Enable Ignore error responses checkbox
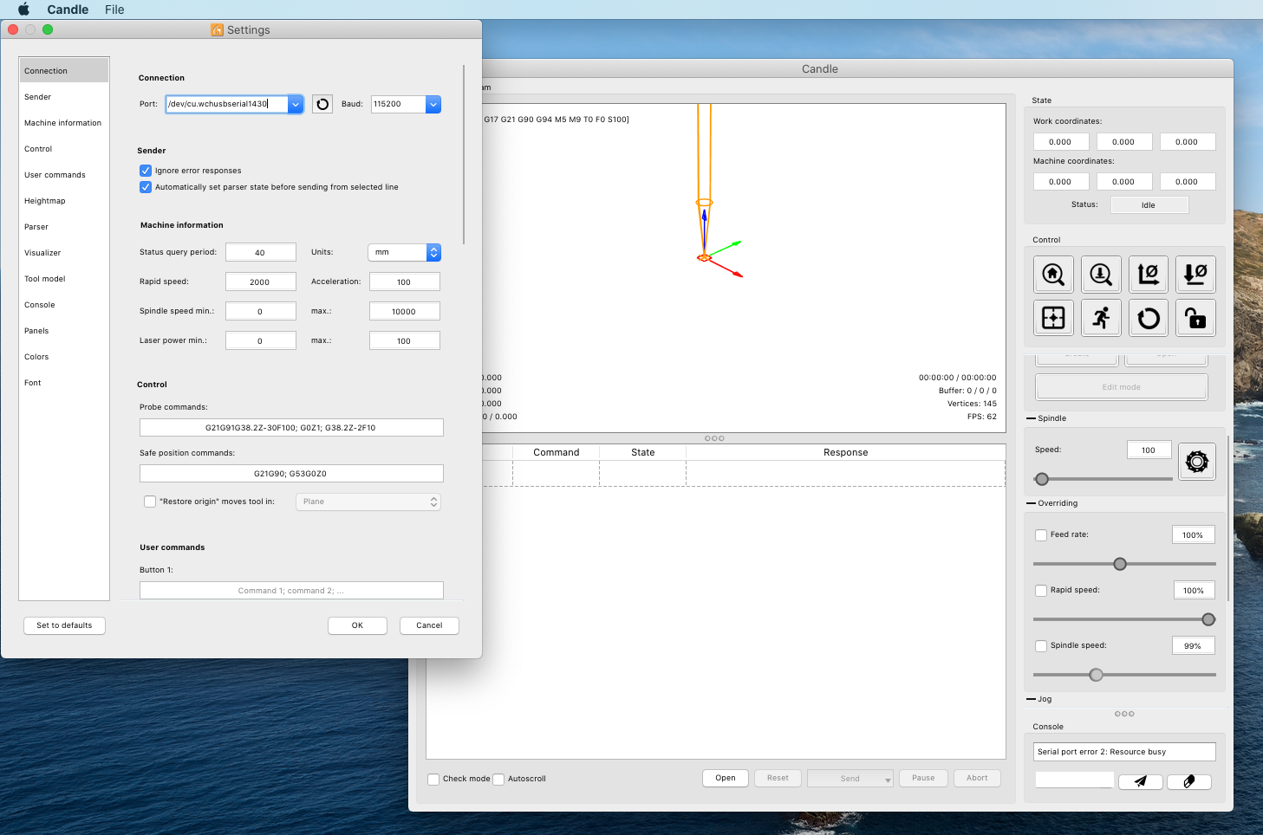The width and height of the screenshot is (1263, 835). (x=146, y=171)
